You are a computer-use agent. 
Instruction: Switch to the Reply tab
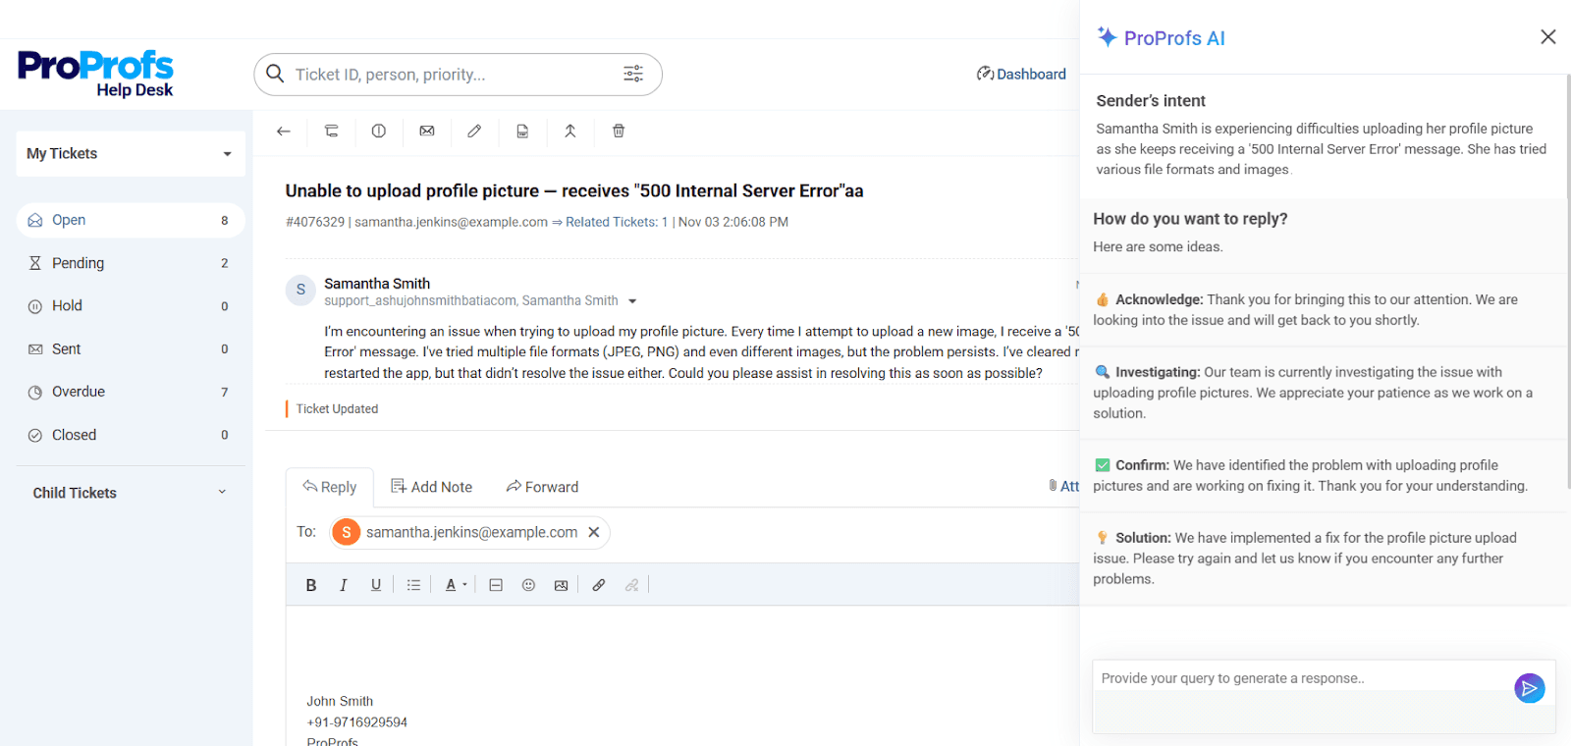(330, 487)
